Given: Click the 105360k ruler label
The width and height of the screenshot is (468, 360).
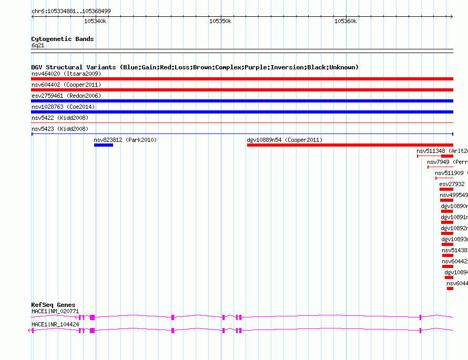Looking at the screenshot, I should point(345,21).
